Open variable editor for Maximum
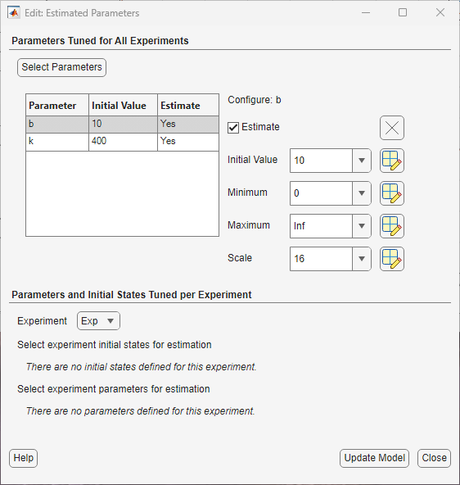This screenshot has height=485, width=460. [x=392, y=226]
